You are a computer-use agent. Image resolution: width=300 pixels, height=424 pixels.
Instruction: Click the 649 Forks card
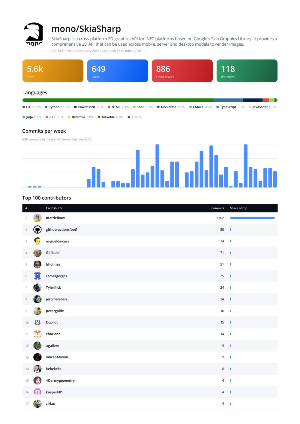pos(118,71)
